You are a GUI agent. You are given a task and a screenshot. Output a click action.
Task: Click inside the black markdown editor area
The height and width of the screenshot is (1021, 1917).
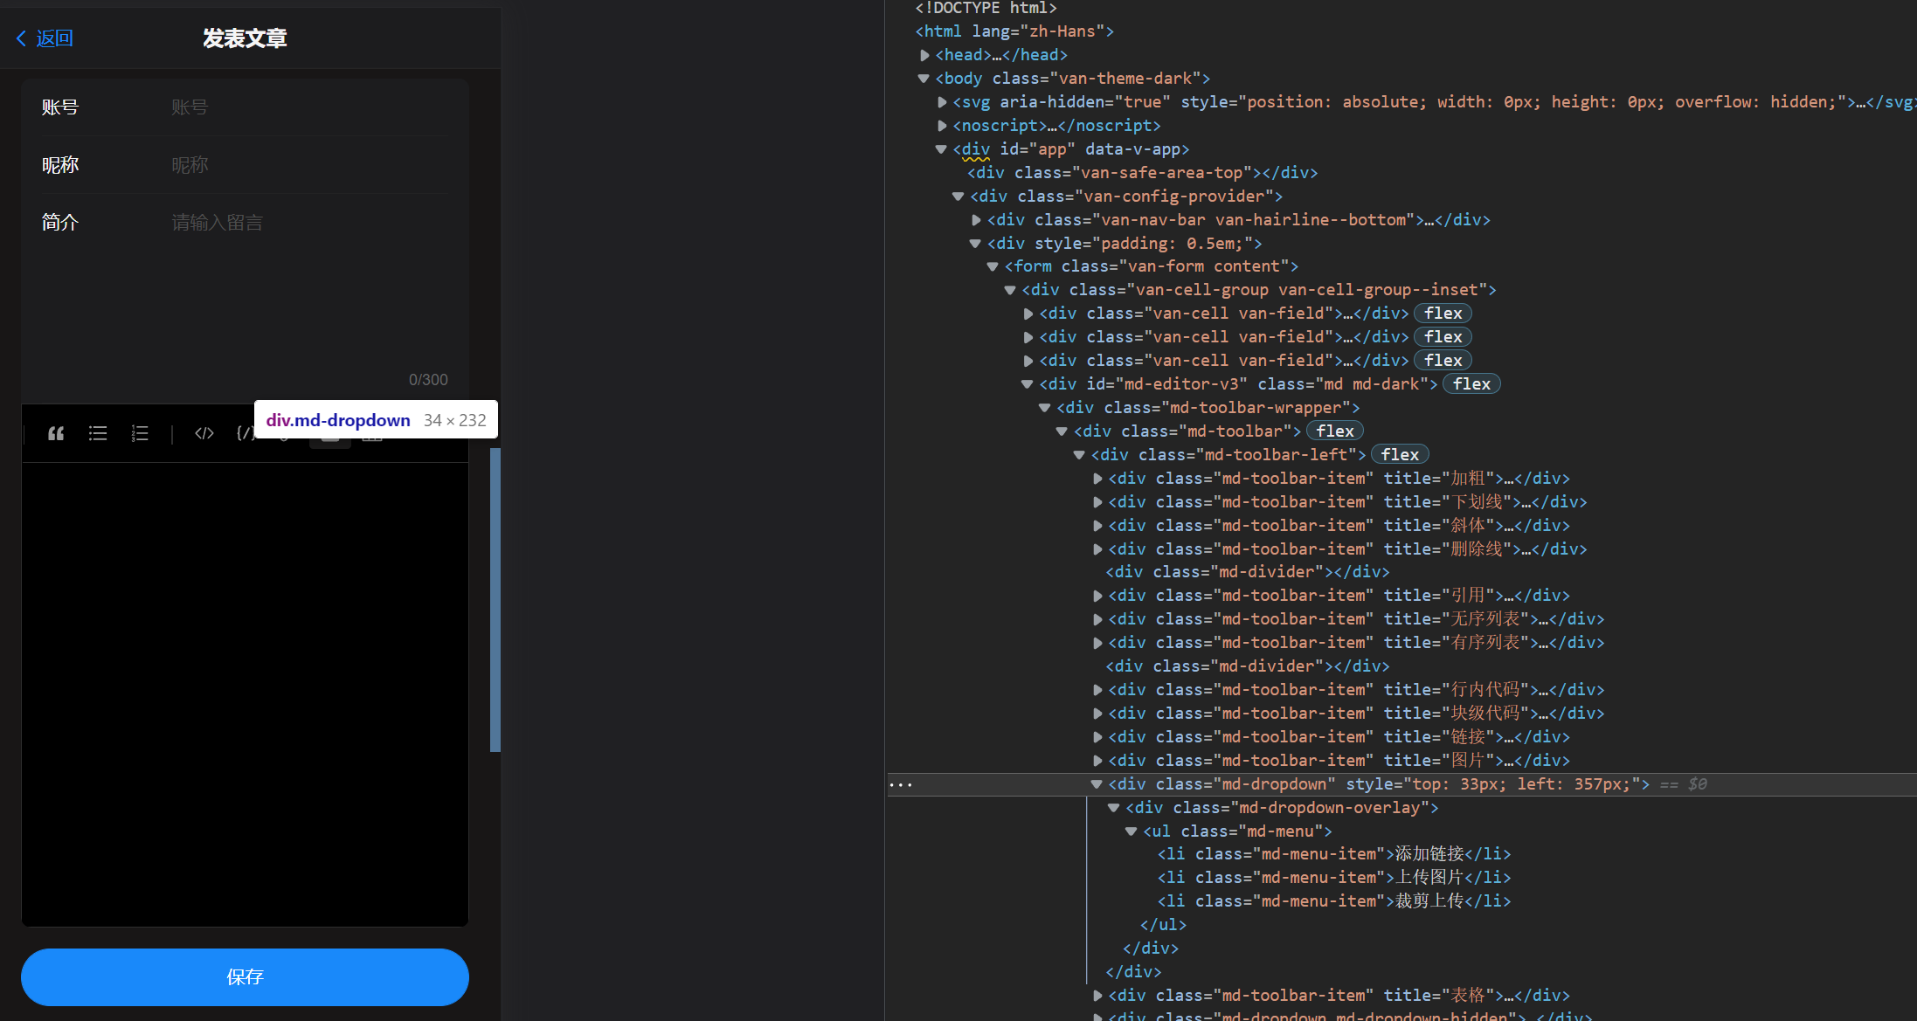point(245,694)
